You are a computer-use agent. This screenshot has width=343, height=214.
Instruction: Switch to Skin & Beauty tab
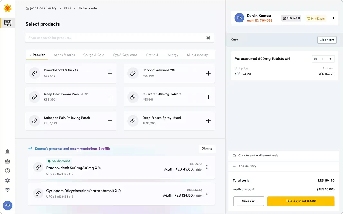pos(197,55)
